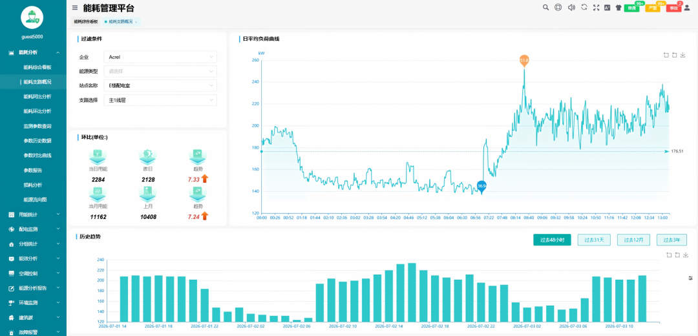Click the orange maximum-value marker on curve
Screen dimensions: 698x336
pyautogui.click(x=524, y=61)
